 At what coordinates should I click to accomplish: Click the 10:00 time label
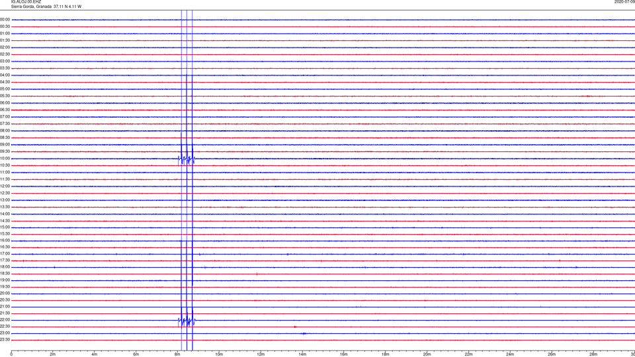pos(5,159)
